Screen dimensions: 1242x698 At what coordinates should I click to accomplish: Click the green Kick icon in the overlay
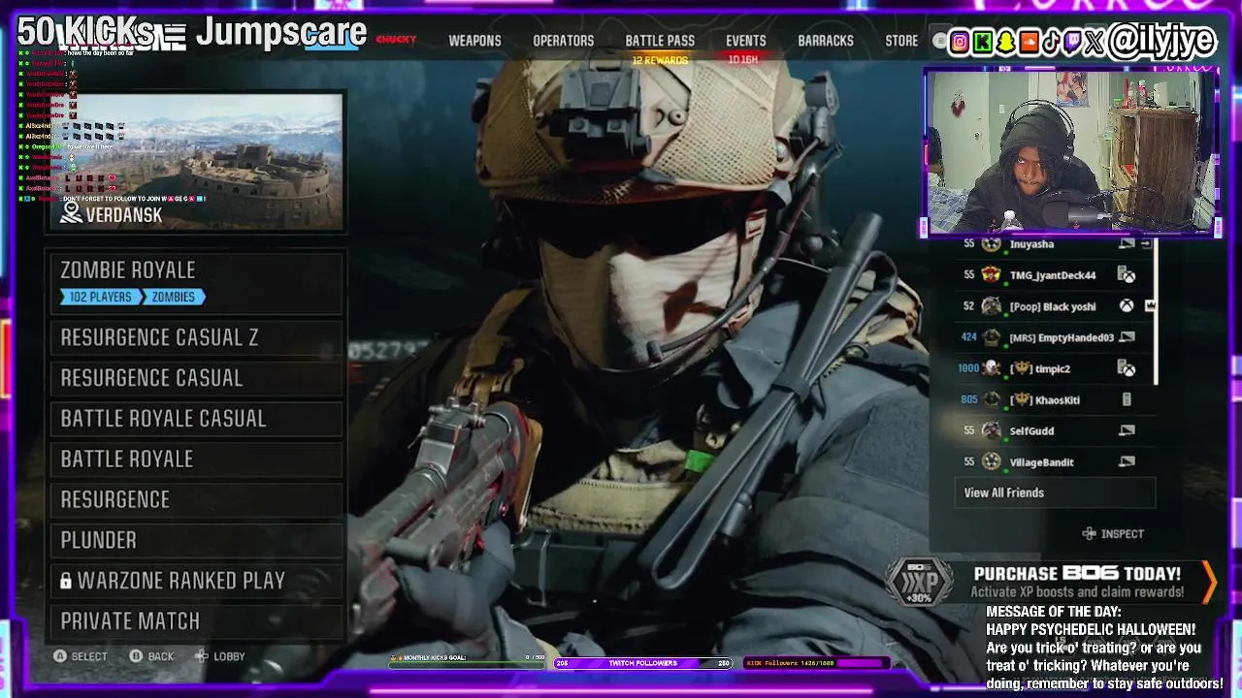tap(983, 42)
